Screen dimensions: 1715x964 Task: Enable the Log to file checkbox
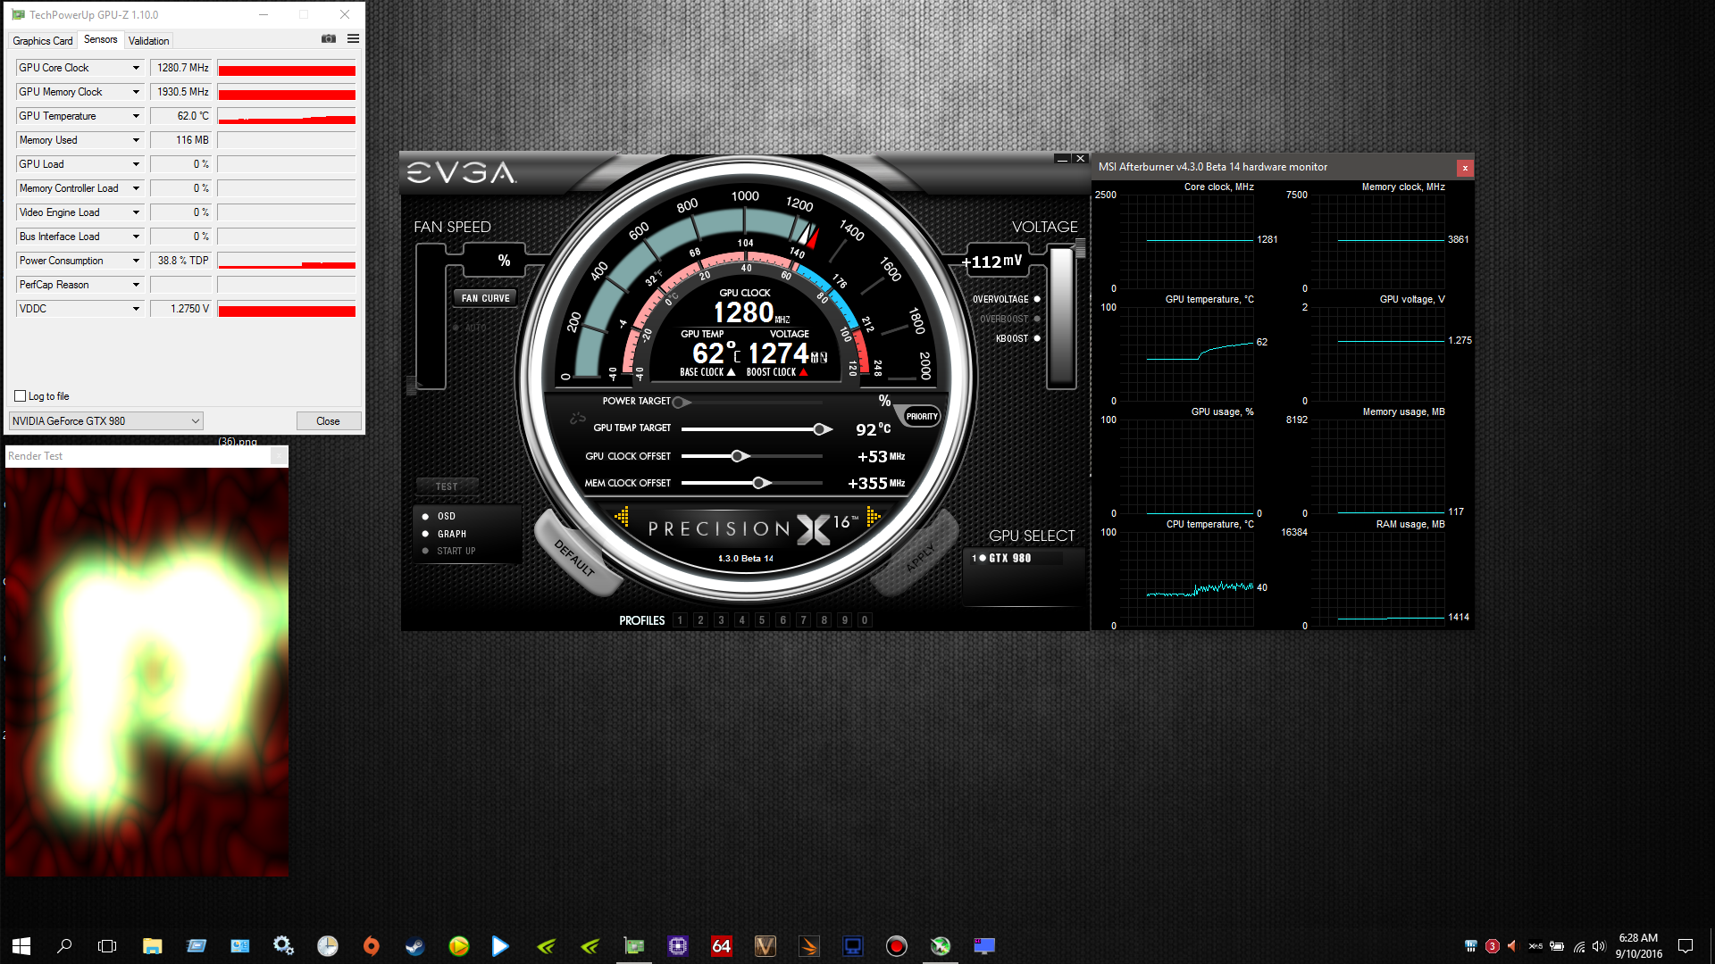(x=21, y=396)
